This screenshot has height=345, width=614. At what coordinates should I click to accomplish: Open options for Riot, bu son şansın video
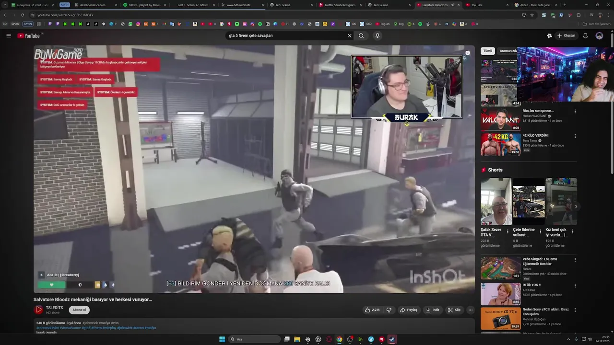coord(575,111)
